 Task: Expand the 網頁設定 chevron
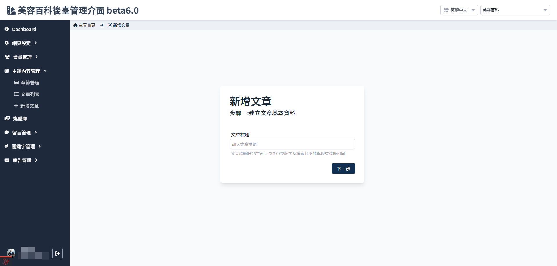tap(36, 43)
